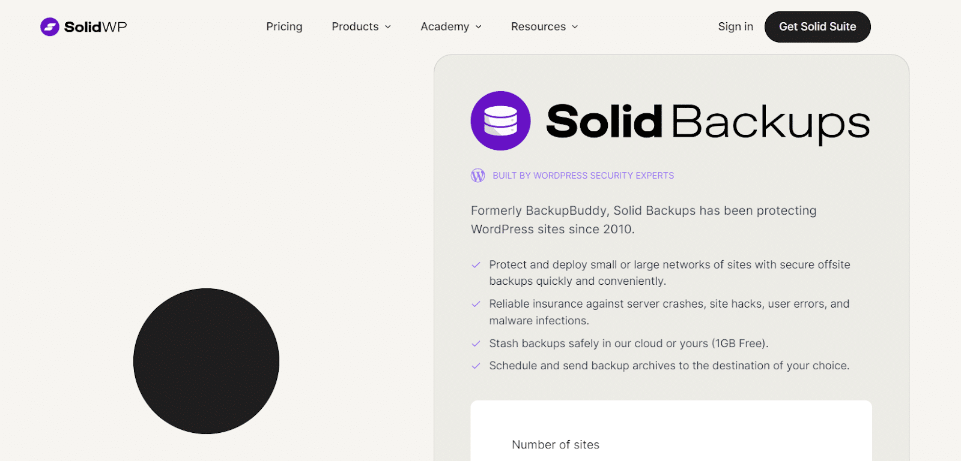
Task: Open the Academy dropdown
Action: (x=450, y=26)
